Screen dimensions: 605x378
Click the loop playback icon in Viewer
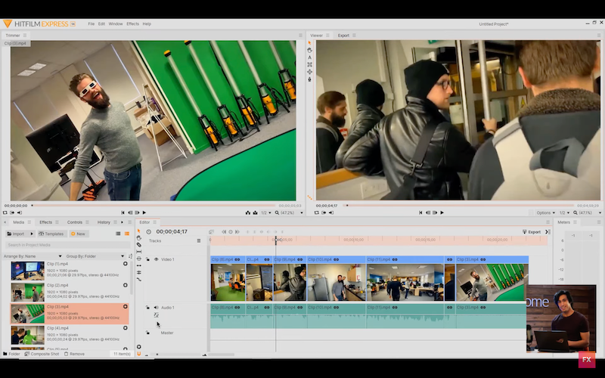316,212
